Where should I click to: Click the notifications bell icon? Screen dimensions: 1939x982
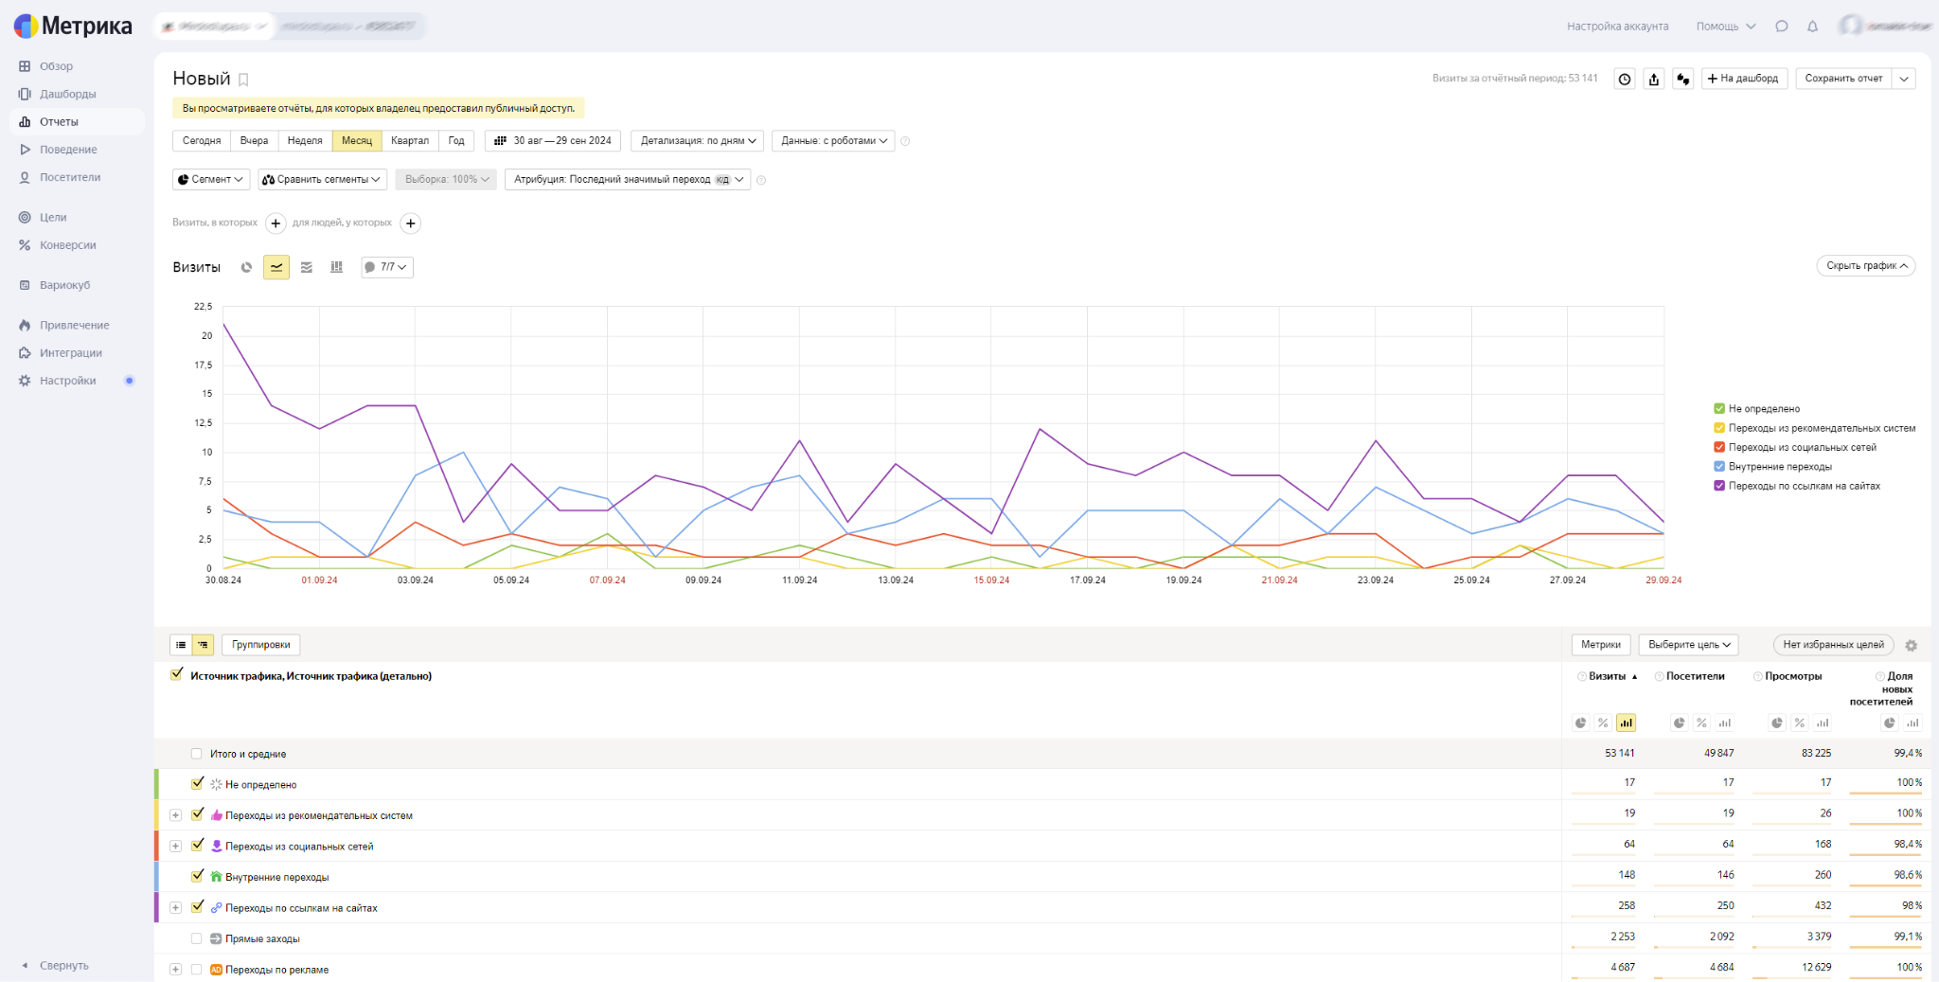1812,27
